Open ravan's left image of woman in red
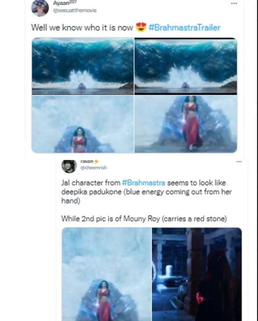This screenshot has height=321, width=258. [106, 274]
